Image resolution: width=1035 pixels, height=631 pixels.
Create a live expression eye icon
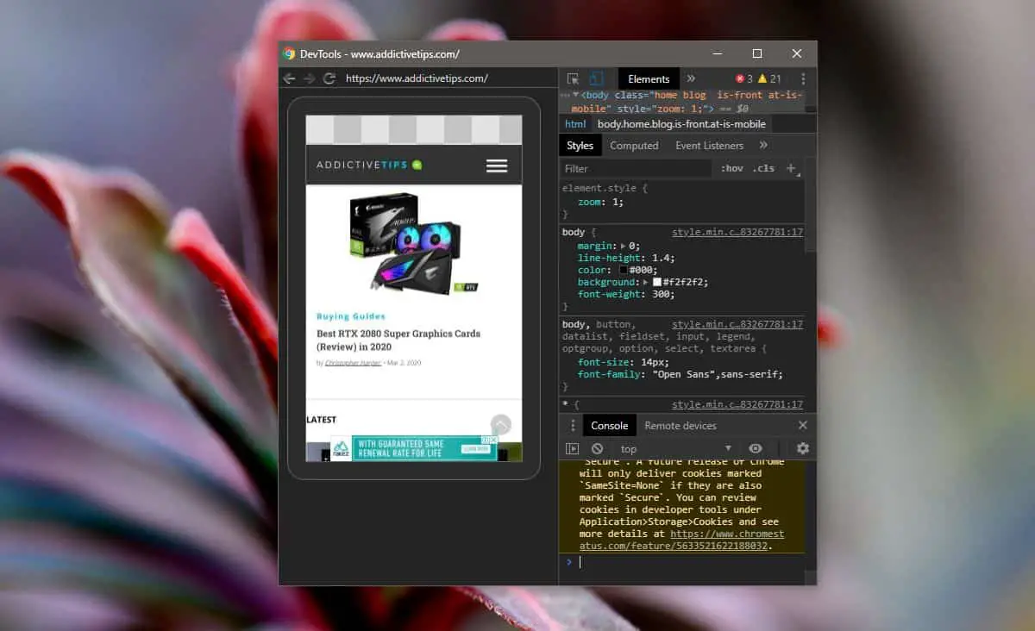tap(756, 449)
